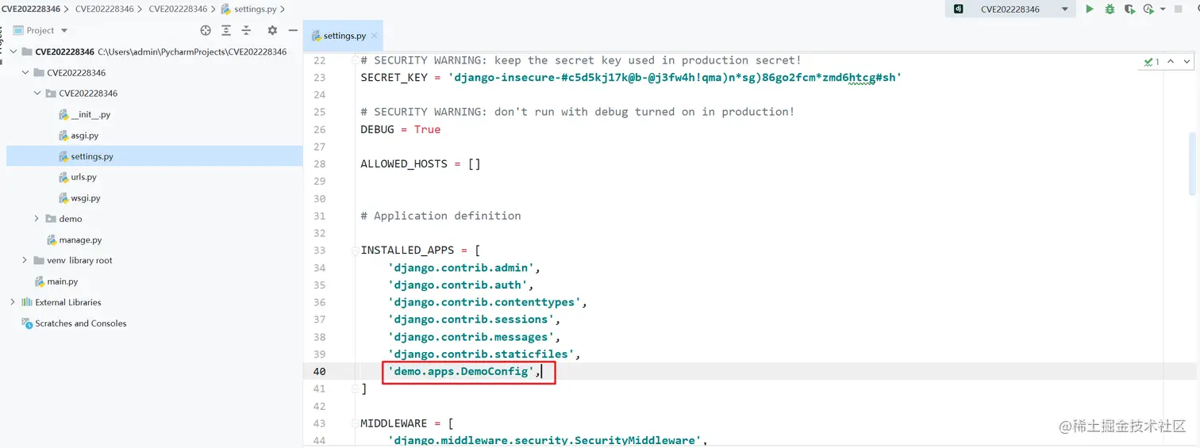The height and width of the screenshot is (448, 1200).
Task: Open the CVE202228346 run configuration dropdown
Action: [1065, 10]
